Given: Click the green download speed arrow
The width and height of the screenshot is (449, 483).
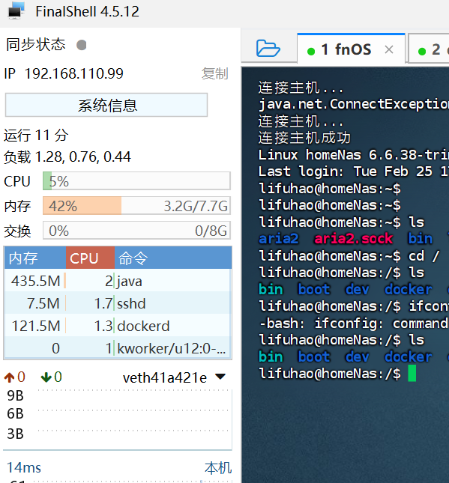Looking at the screenshot, I should coord(46,377).
